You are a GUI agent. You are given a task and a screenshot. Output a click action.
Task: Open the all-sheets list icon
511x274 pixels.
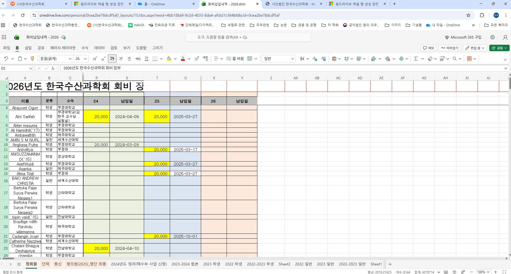(19, 264)
